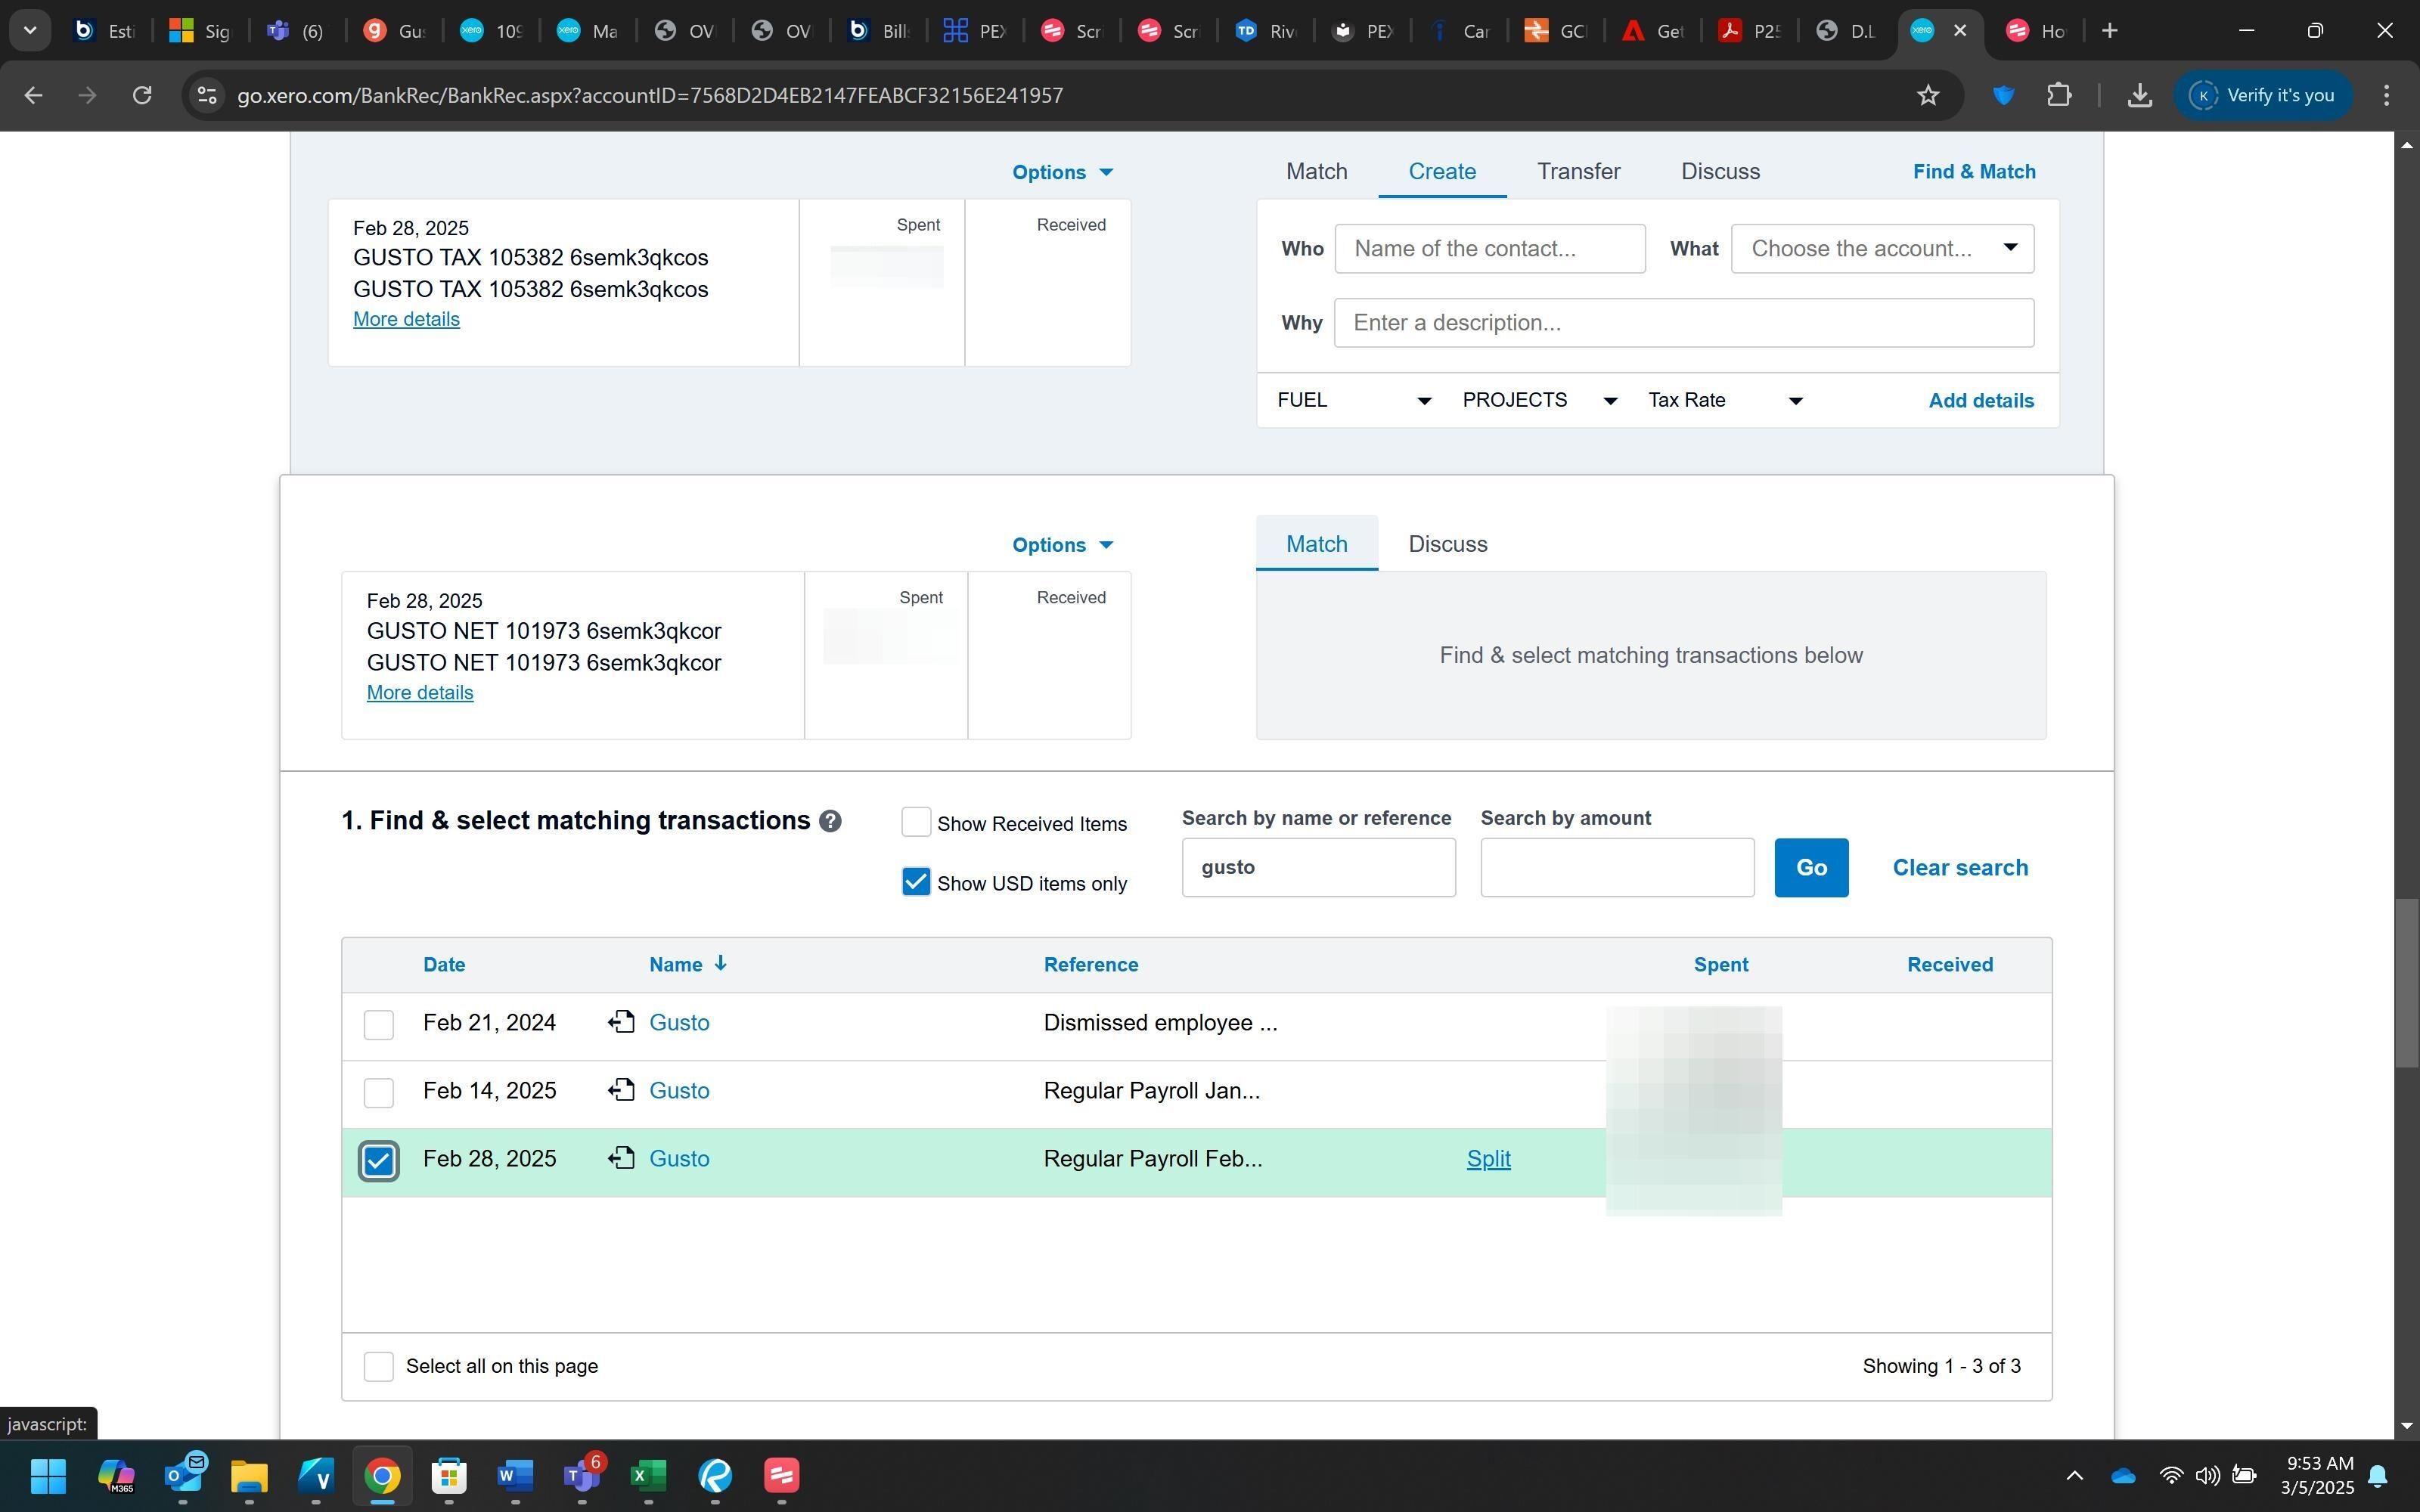Enable Show Received Items checkbox
2420x1512 pixels.
click(x=915, y=822)
